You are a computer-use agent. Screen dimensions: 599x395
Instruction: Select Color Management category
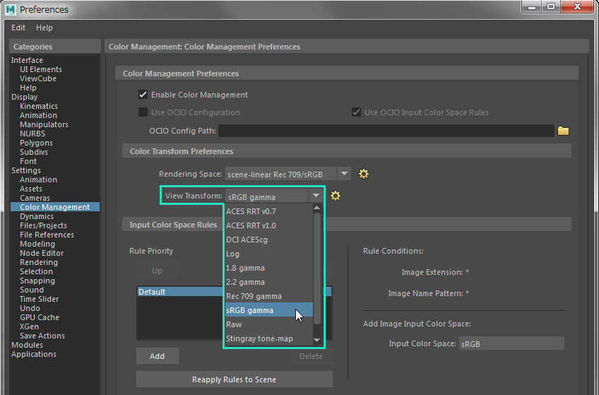55,206
